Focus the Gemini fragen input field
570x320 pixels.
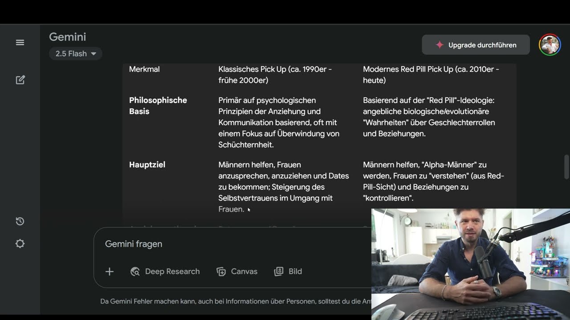coord(232,244)
